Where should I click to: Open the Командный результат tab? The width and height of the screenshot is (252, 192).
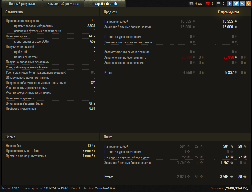[63, 4]
